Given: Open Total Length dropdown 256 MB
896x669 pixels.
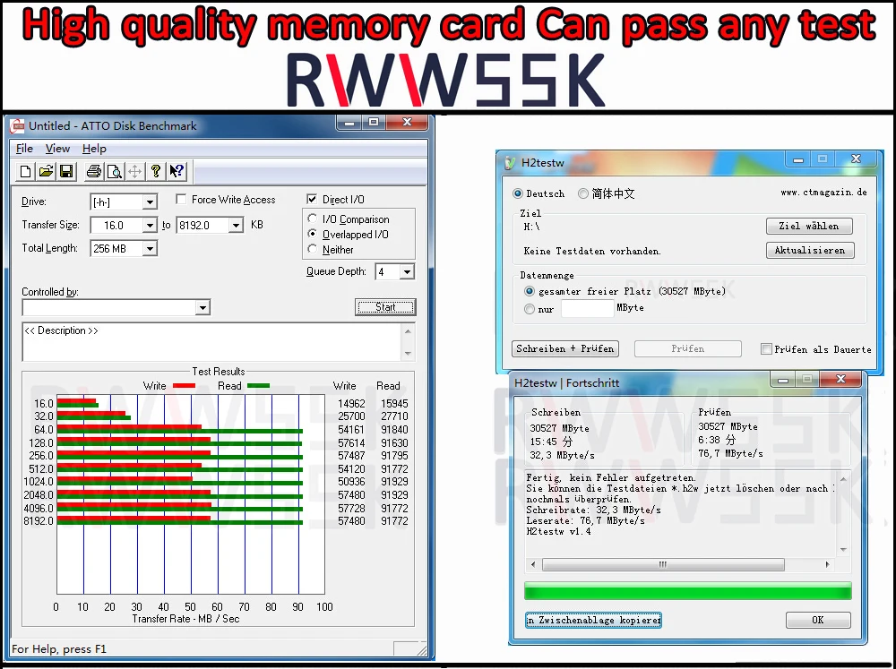Looking at the screenshot, I should tap(150, 248).
